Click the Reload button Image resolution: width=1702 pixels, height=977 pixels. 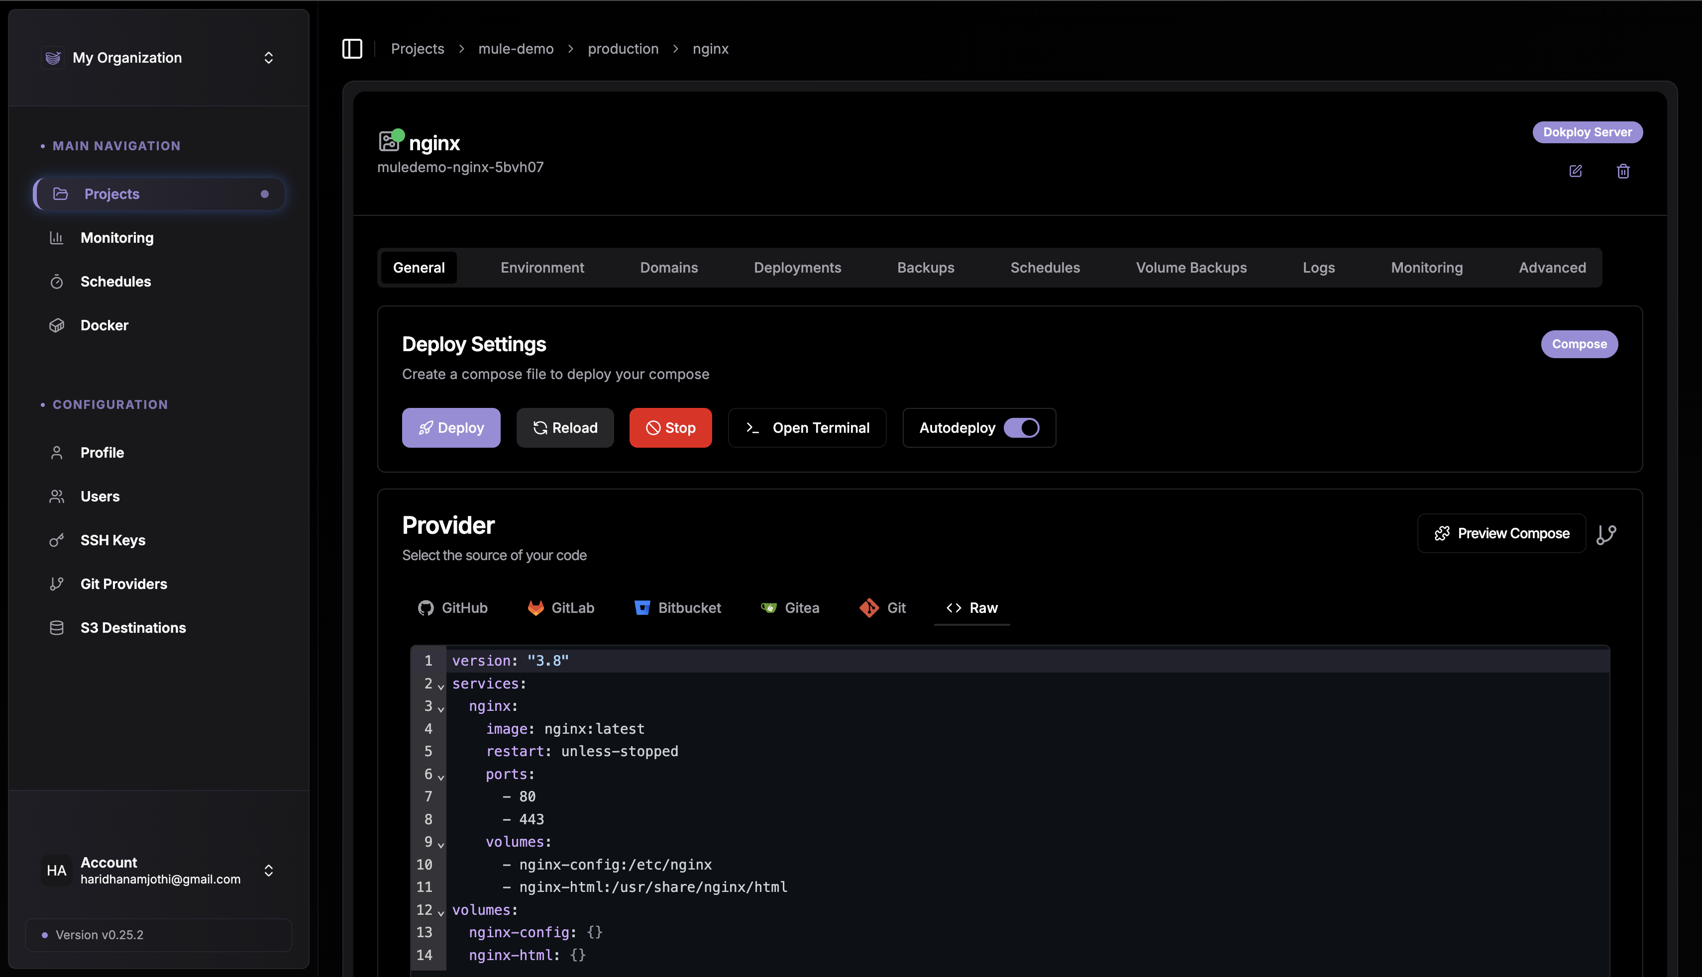[x=565, y=428]
